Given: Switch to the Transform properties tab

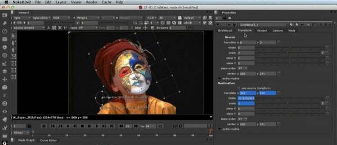Looking at the screenshot, I should [x=244, y=31].
